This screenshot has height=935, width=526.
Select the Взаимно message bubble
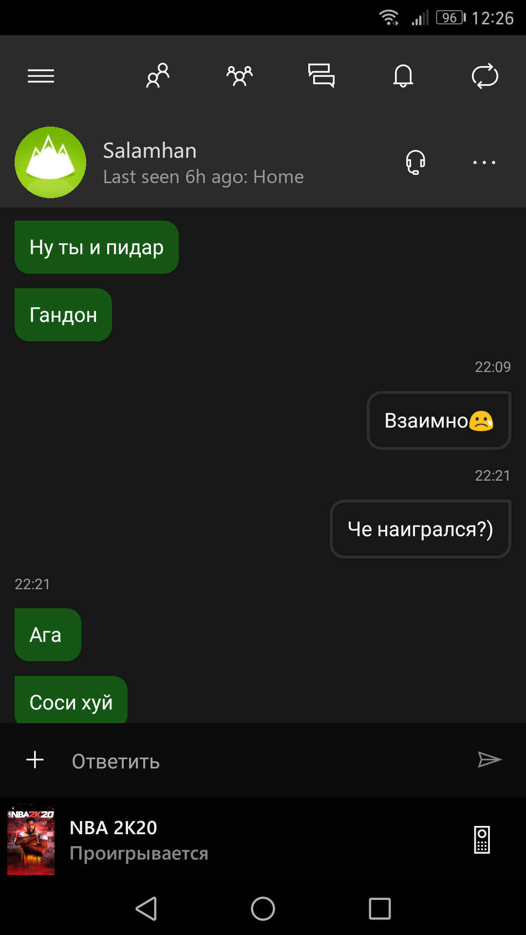(x=439, y=420)
